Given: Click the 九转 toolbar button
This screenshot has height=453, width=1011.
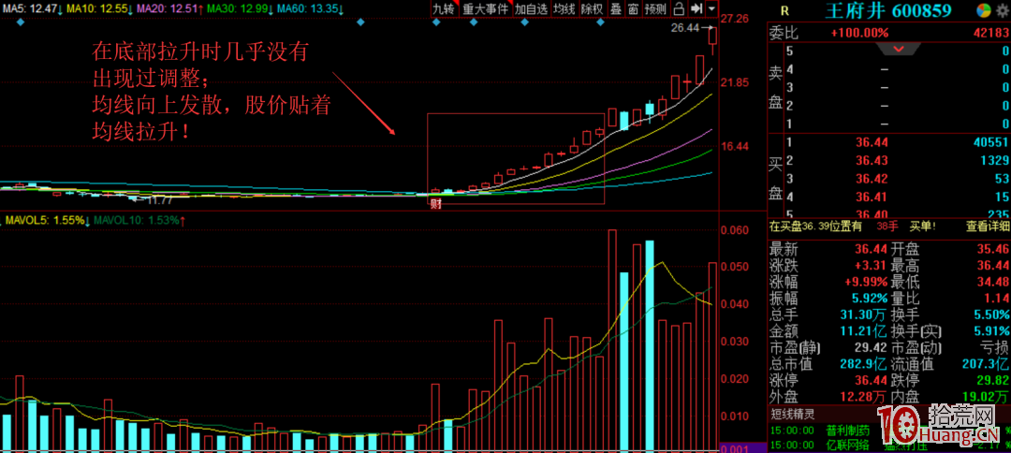Looking at the screenshot, I should click(x=444, y=8).
